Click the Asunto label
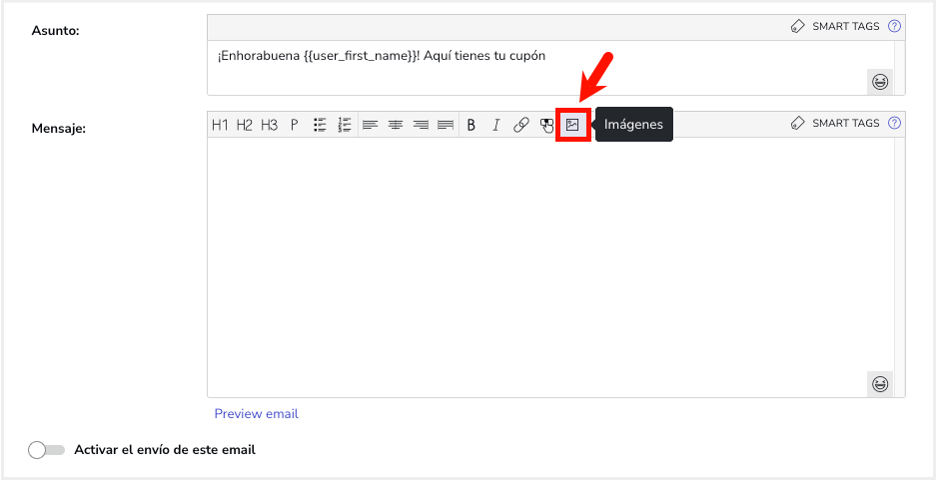The height and width of the screenshot is (481, 936). pos(56,30)
